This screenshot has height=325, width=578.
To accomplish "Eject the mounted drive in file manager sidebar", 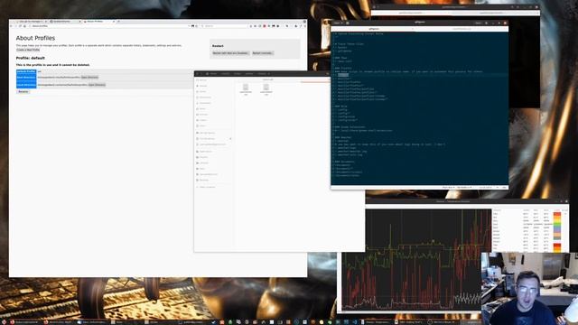I will 230,138.
